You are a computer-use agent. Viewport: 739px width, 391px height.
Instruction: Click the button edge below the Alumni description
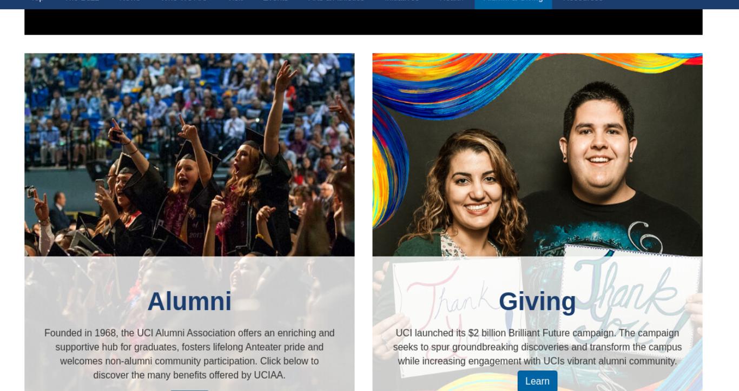coord(189,390)
